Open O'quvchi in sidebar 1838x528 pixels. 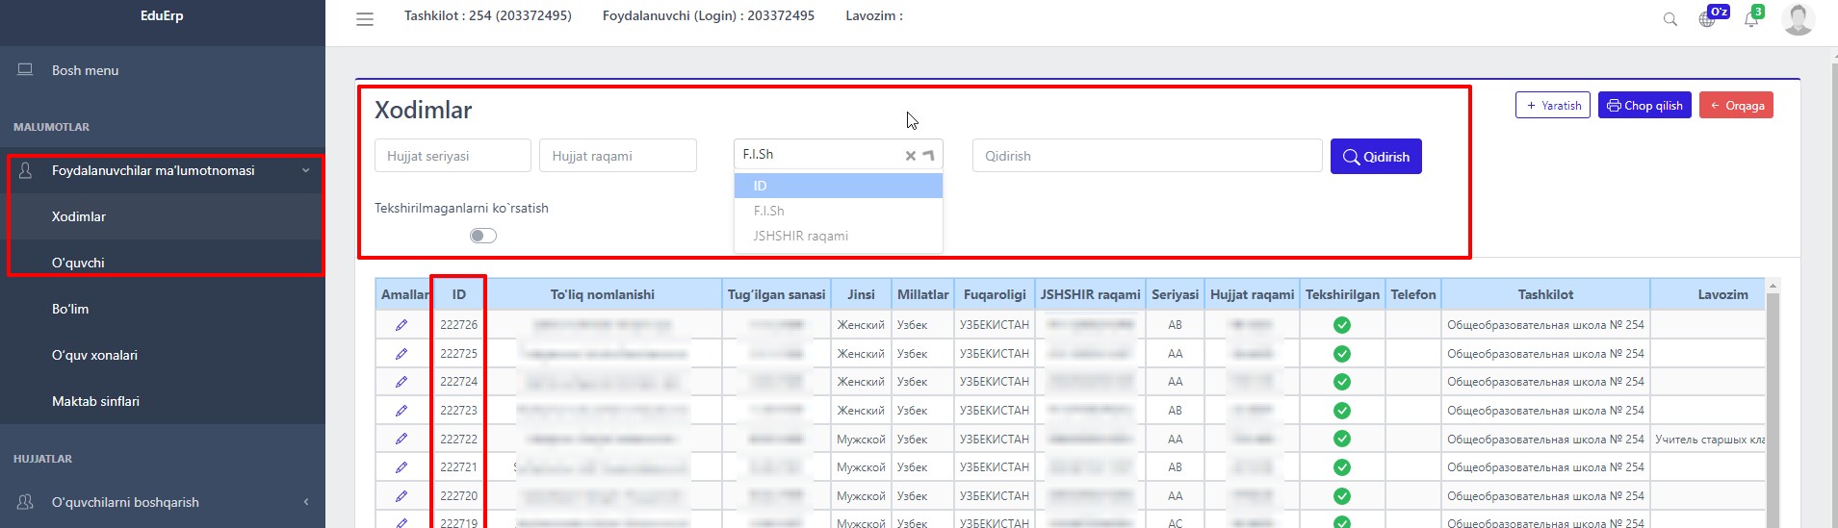(78, 263)
